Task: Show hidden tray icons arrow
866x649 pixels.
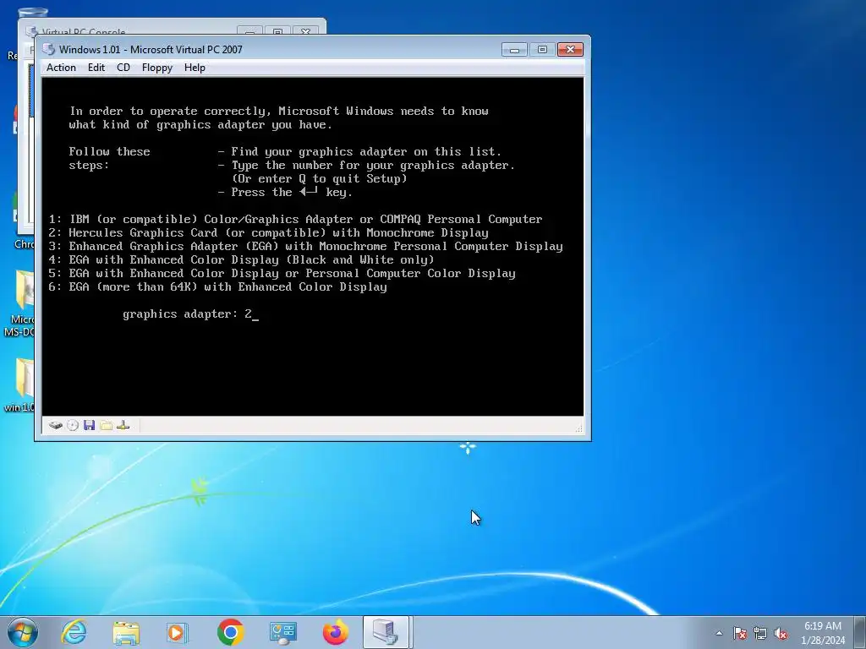Action: (719, 633)
